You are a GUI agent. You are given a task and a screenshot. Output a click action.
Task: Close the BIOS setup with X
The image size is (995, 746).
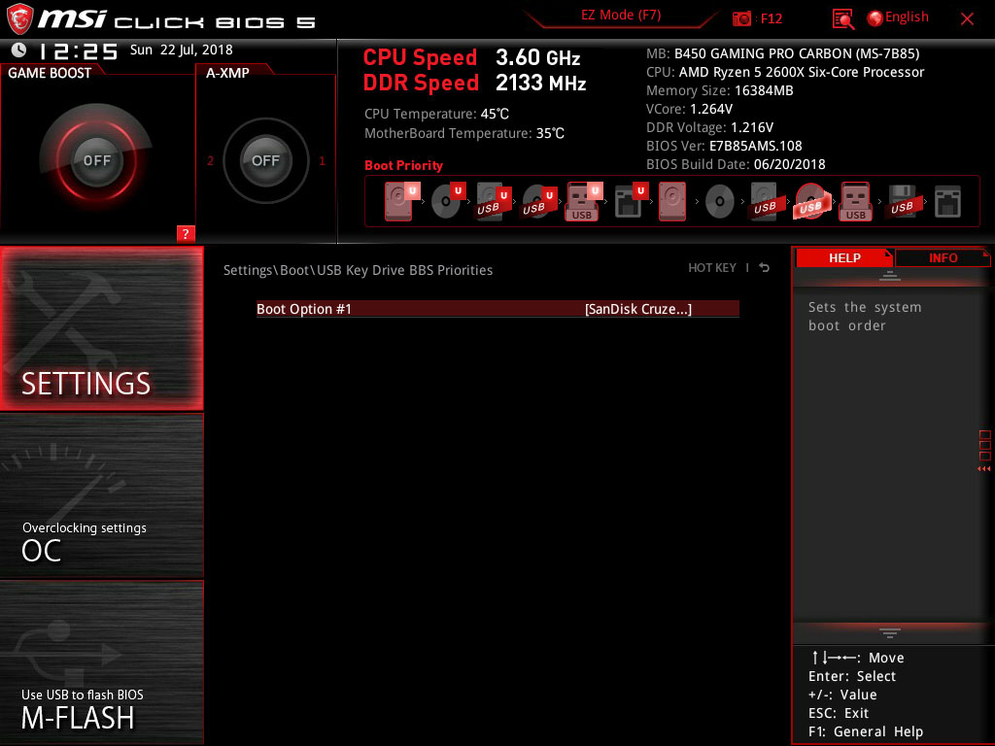point(967,19)
